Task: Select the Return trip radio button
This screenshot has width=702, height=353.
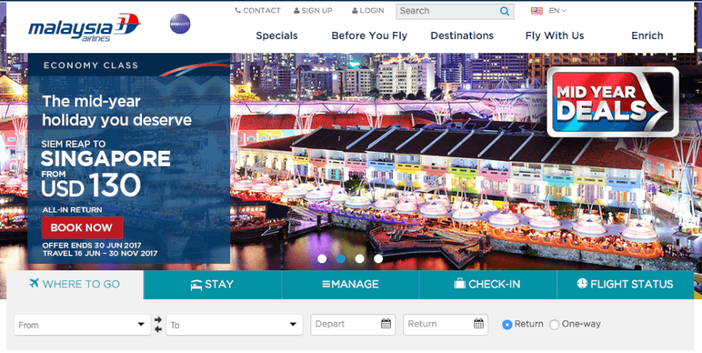Action: click(x=507, y=324)
